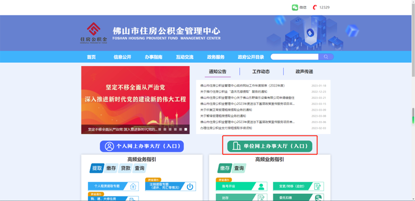415x201 pixels.
Task: Click the 12329 hotline phone icon
Action: point(315,7)
